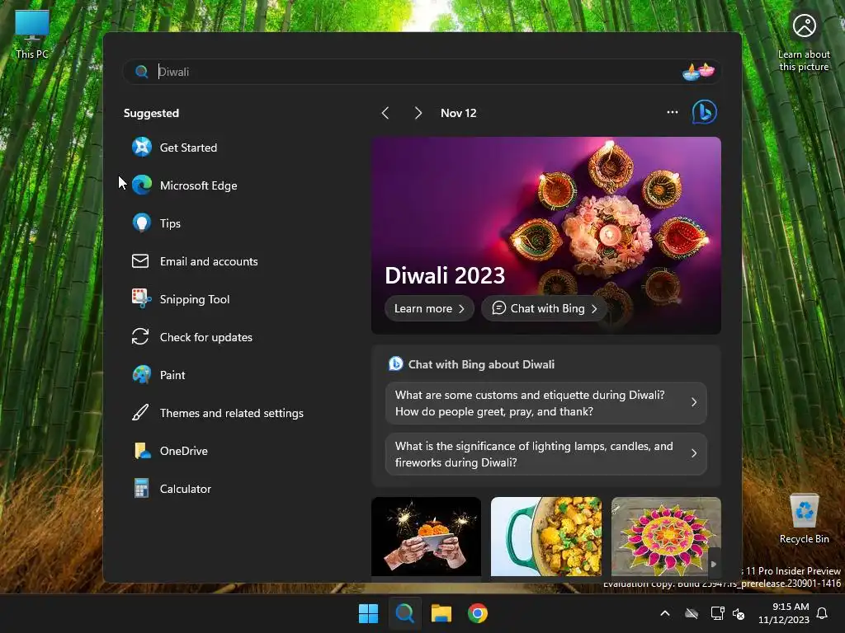This screenshot has height=633, width=845.
Task: Click Learn more about Diwali 2023
Action: [429, 308]
